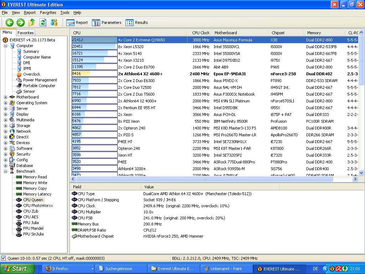This screenshot has height=274, width=365.
Task: Click the Database icon in tree
Action: [12, 166]
